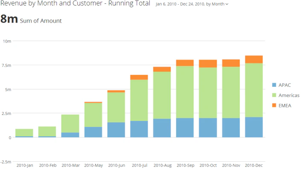The image size is (302, 169).
Task: Select the 2010-Jul Americas green bar segment
Action: pyautogui.click(x=139, y=100)
